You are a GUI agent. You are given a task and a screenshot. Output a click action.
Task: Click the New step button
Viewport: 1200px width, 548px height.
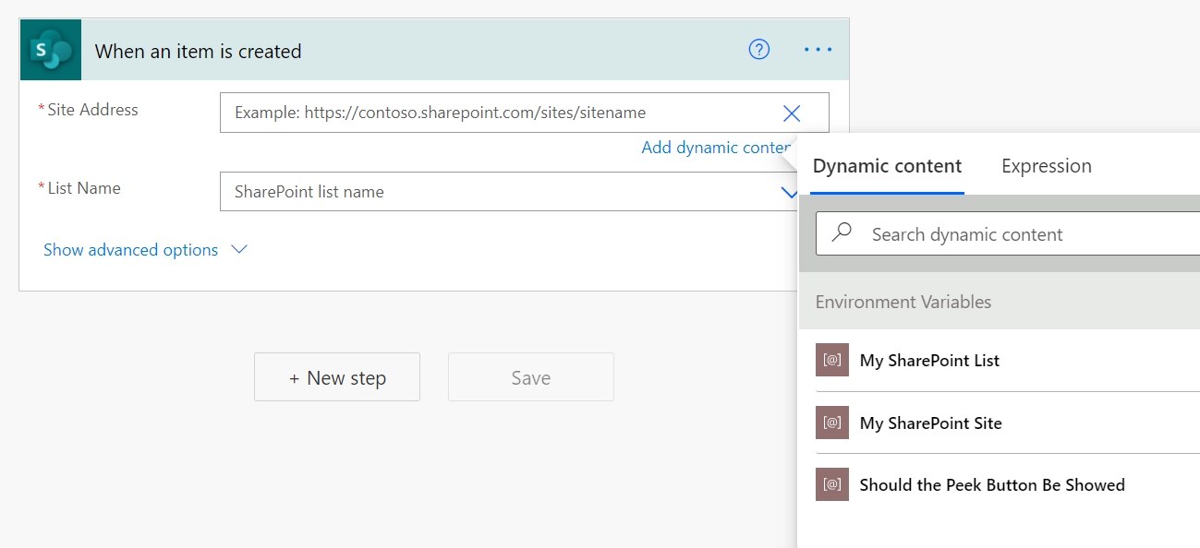(337, 376)
